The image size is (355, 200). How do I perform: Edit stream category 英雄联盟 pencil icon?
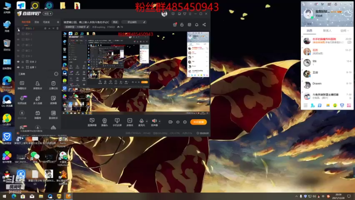coord(88,27)
